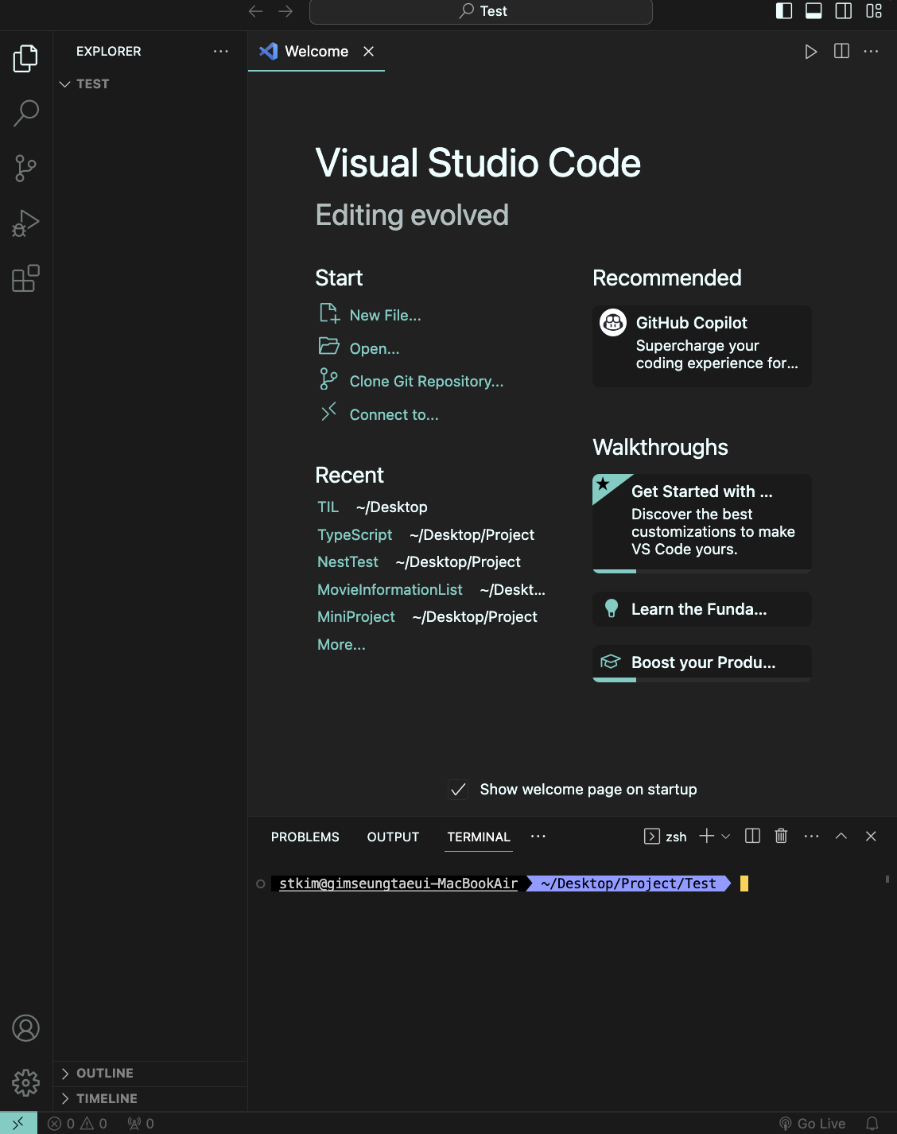Image resolution: width=897 pixels, height=1134 pixels.
Task: Open the Explorer view in activity bar
Action: pos(25,58)
